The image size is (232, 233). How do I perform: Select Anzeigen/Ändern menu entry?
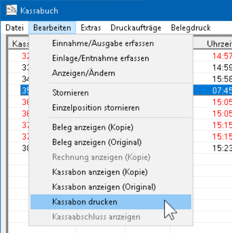(111, 73)
